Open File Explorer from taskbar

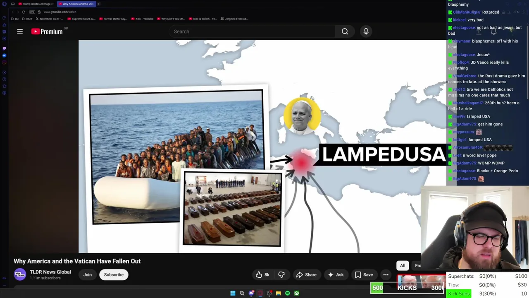click(278, 293)
